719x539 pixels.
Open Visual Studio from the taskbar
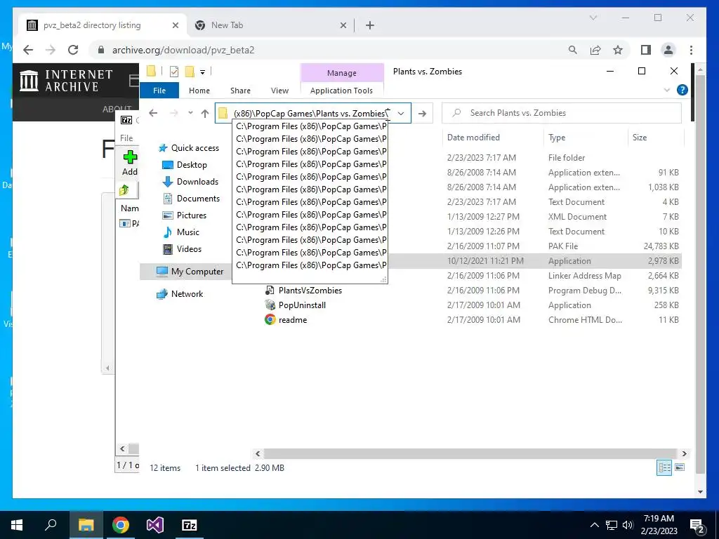[155, 525]
